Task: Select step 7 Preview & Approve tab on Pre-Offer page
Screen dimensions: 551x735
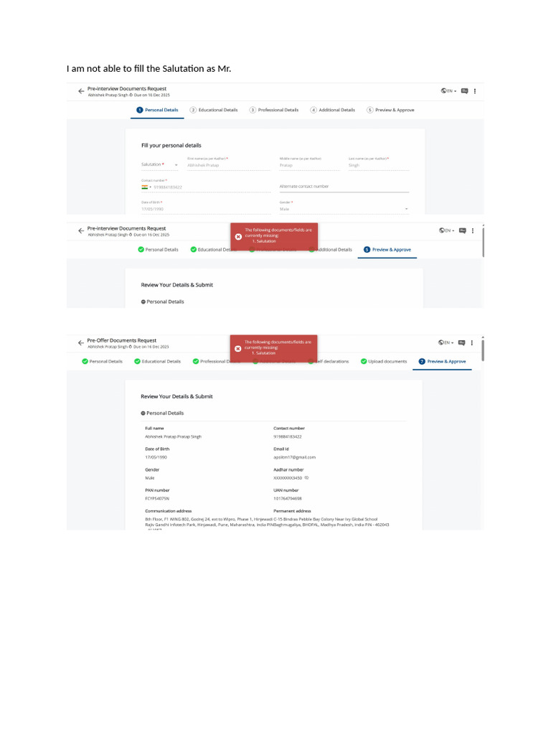Action: pos(442,362)
